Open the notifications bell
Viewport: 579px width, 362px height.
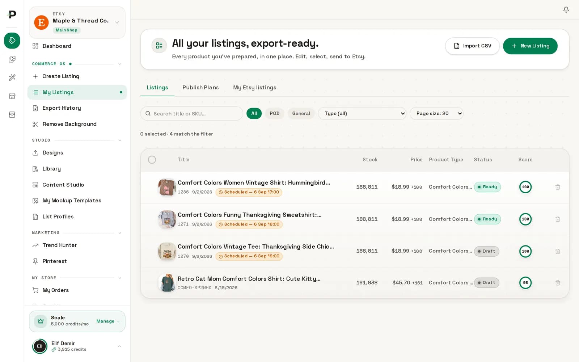coord(566,9)
